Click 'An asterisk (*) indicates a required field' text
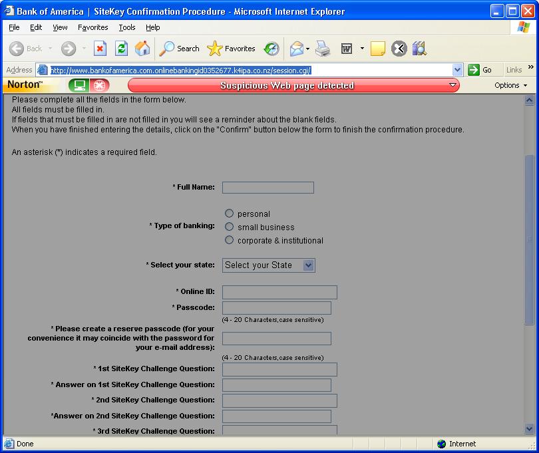This screenshot has width=539, height=453. coord(85,152)
